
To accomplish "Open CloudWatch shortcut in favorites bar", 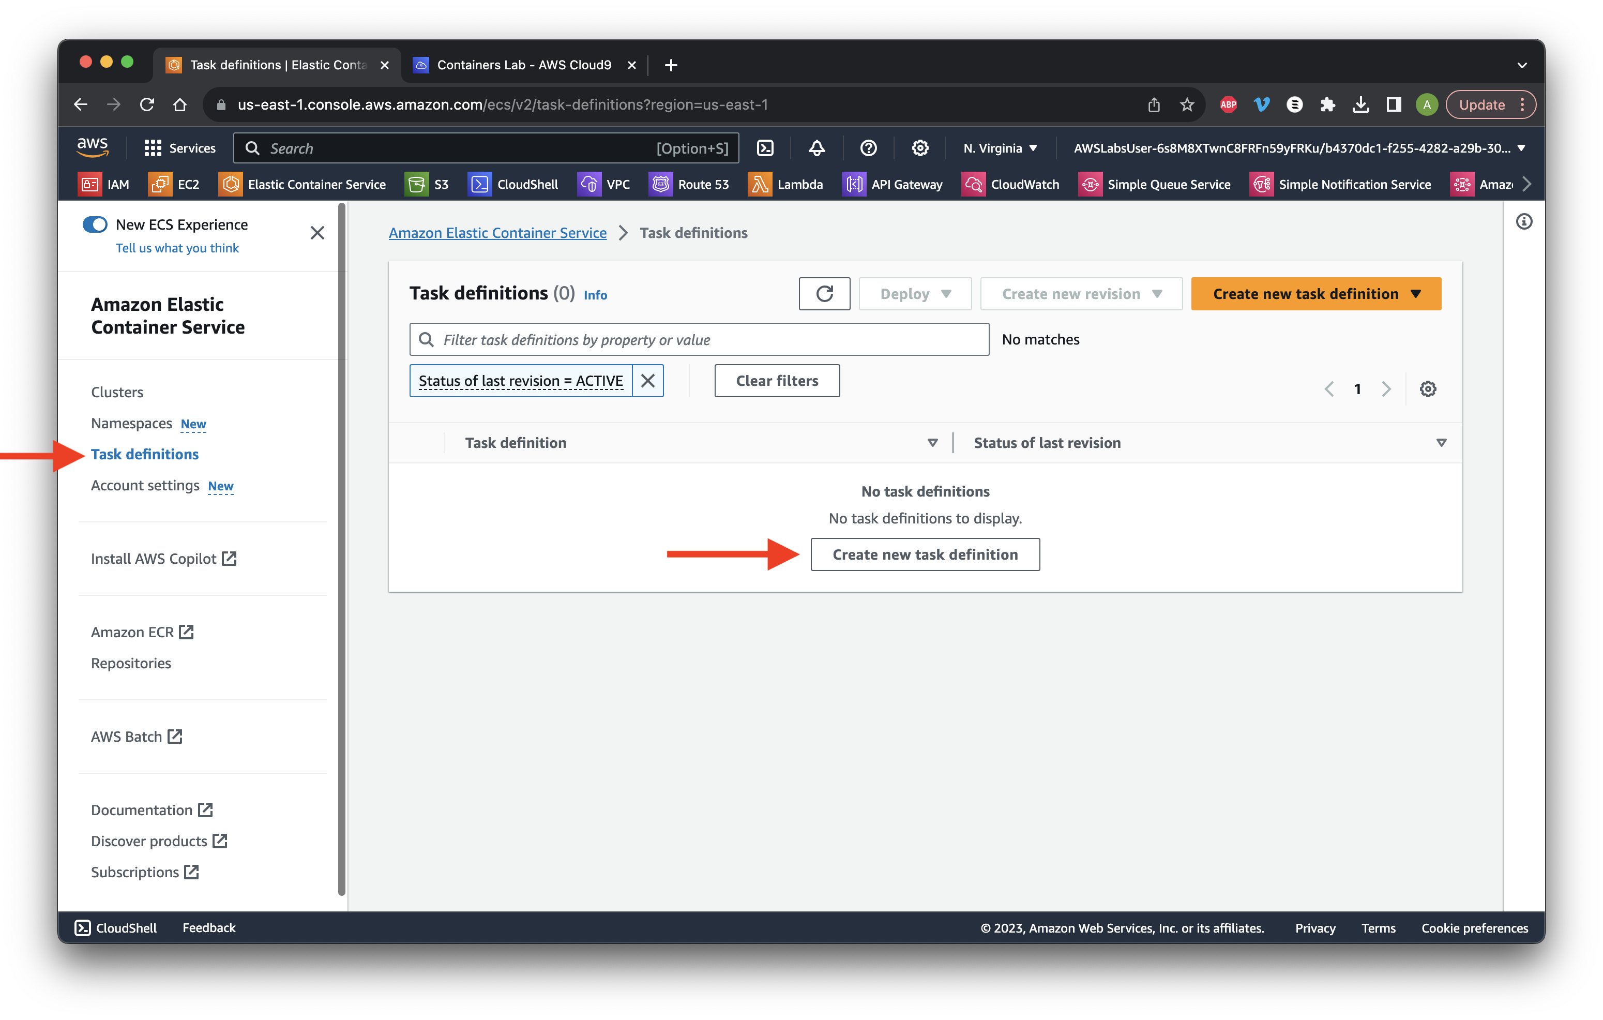I will [x=1010, y=185].
